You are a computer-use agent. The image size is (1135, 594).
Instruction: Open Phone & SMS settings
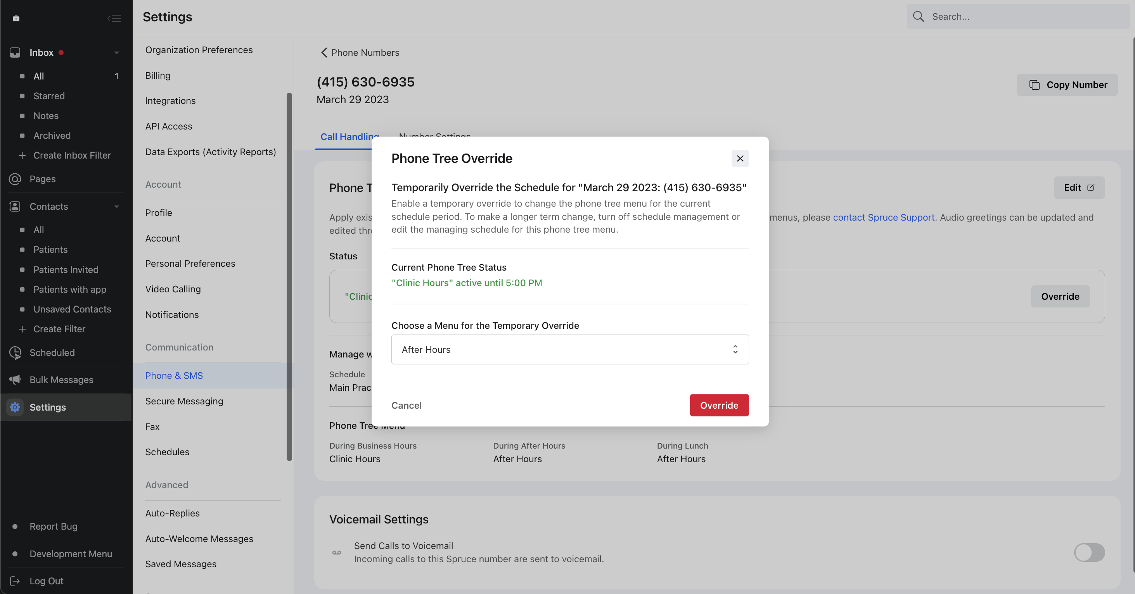[x=174, y=375]
